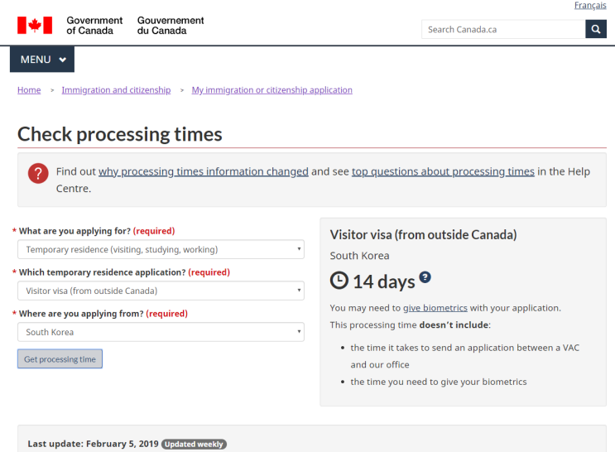Click the red question mark help icon

(x=38, y=173)
